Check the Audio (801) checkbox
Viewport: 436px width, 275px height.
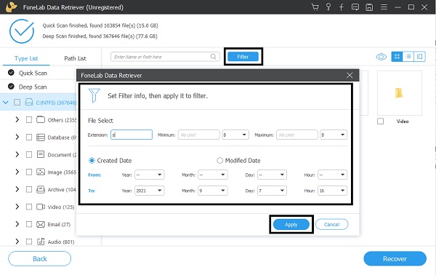[29, 242]
